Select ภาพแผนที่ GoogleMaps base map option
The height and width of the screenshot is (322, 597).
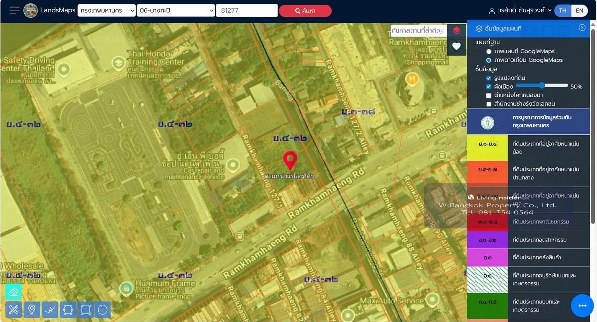(489, 51)
